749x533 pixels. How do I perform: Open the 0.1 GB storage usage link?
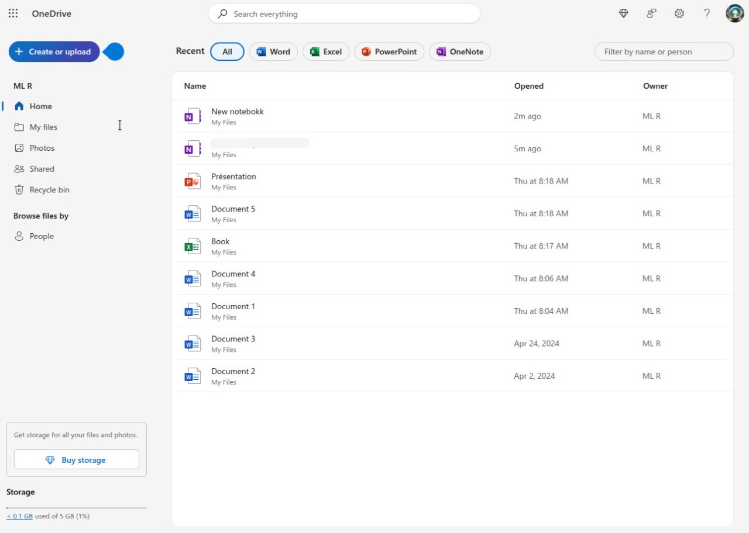(19, 516)
